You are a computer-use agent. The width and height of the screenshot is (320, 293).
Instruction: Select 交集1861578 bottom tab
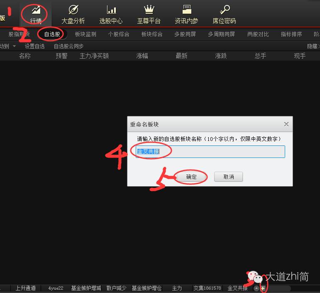coord(207,288)
